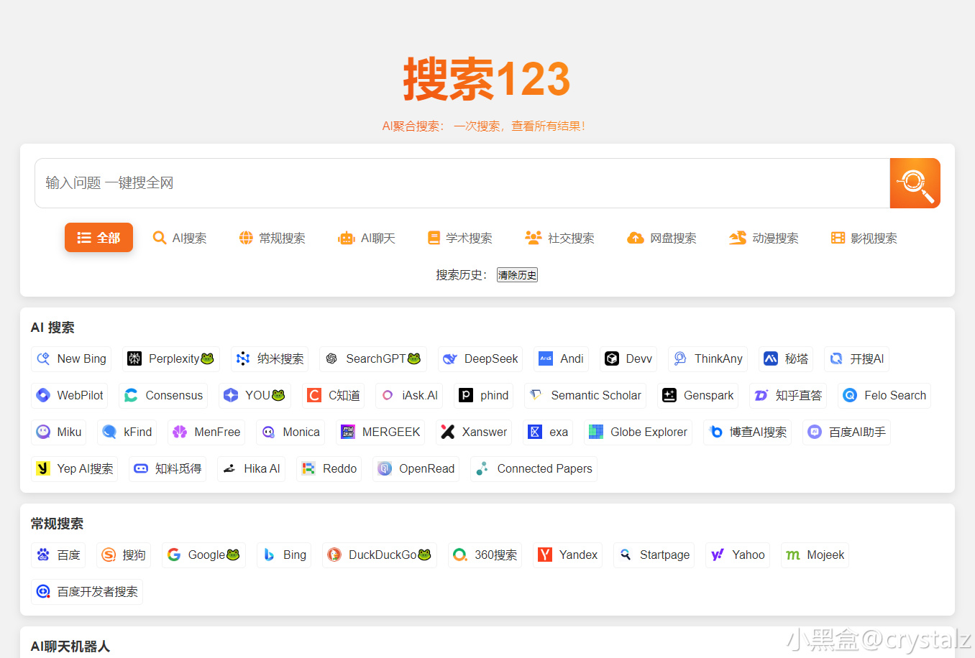This screenshot has width=975, height=658.
Task: Click the Google G logo icon
Action: [174, 555]
